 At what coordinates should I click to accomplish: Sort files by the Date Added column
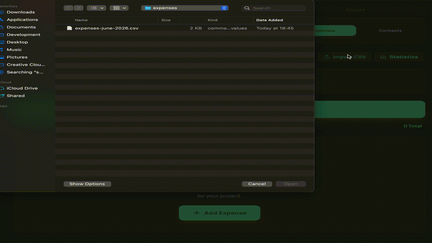(269, 20)
